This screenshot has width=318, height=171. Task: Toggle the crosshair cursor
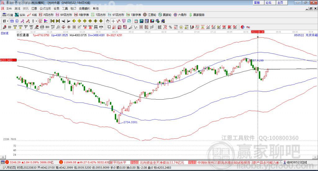tap(113, 21)
